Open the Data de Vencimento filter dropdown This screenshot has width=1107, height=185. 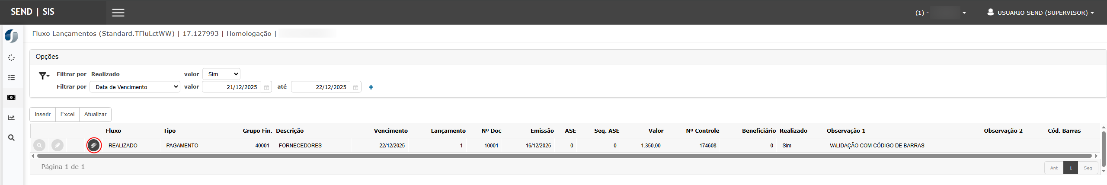(135, 87)
